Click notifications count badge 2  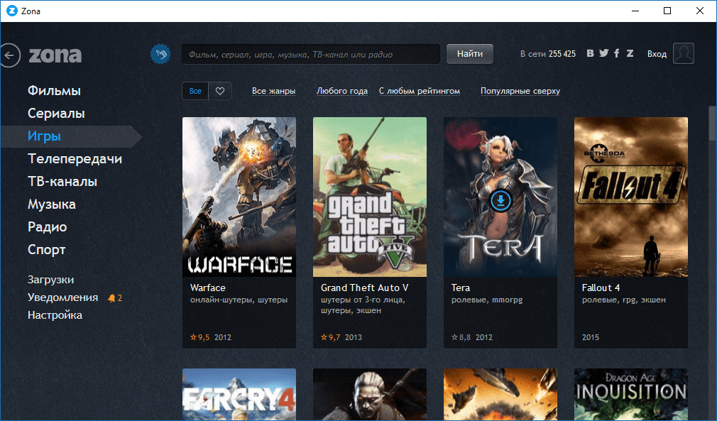(x=120, y=298)
